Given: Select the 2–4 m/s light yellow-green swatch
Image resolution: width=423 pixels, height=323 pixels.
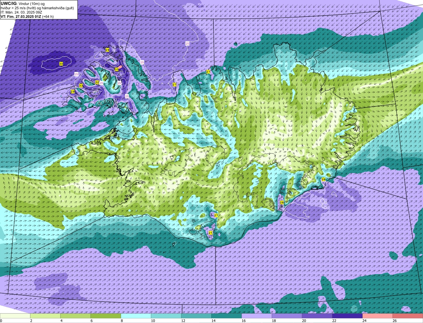Looking at the screenshot, I should point(45,316).
